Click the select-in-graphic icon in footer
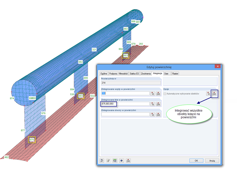 (x=128, y=161)
